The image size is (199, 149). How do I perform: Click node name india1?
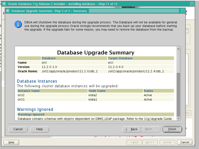(93, 99)
